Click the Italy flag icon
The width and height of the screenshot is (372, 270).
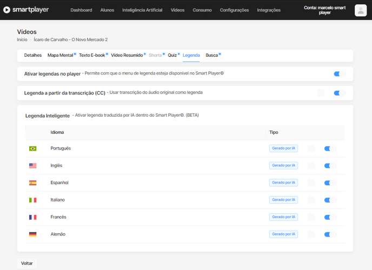click(x=33, y=200)
